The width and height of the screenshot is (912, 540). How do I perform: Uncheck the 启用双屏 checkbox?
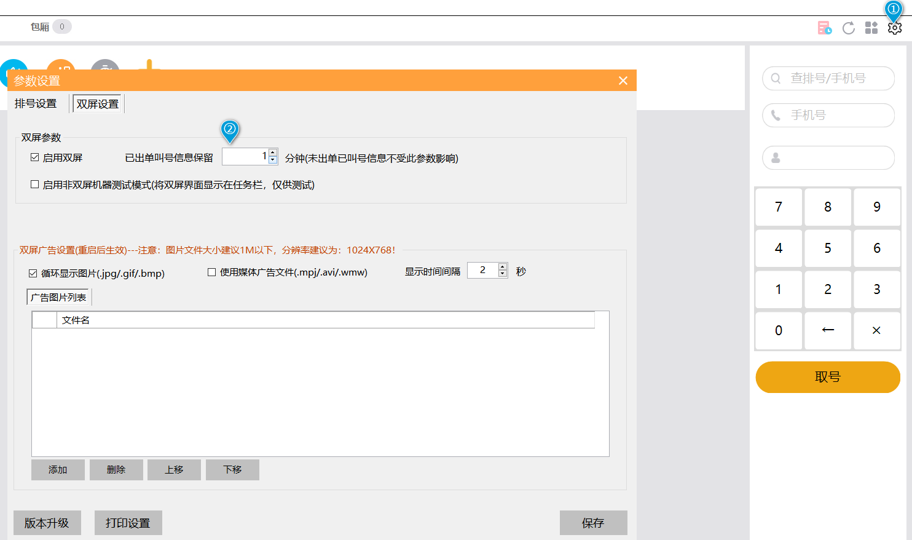35,157
